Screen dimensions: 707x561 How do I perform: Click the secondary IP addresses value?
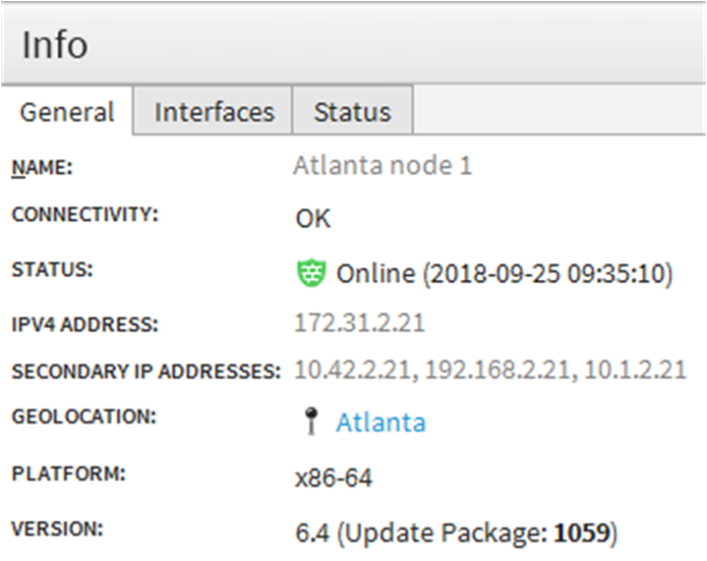point(490,369)
